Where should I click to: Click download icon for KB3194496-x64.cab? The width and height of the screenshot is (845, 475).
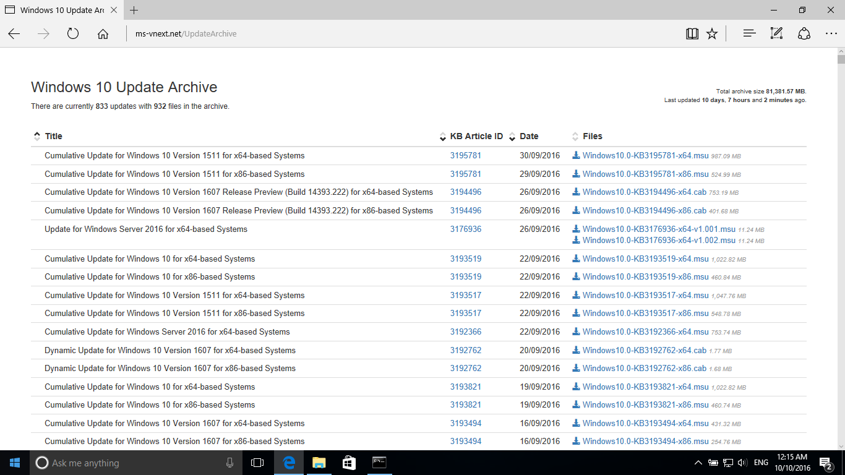pos(576,192)
